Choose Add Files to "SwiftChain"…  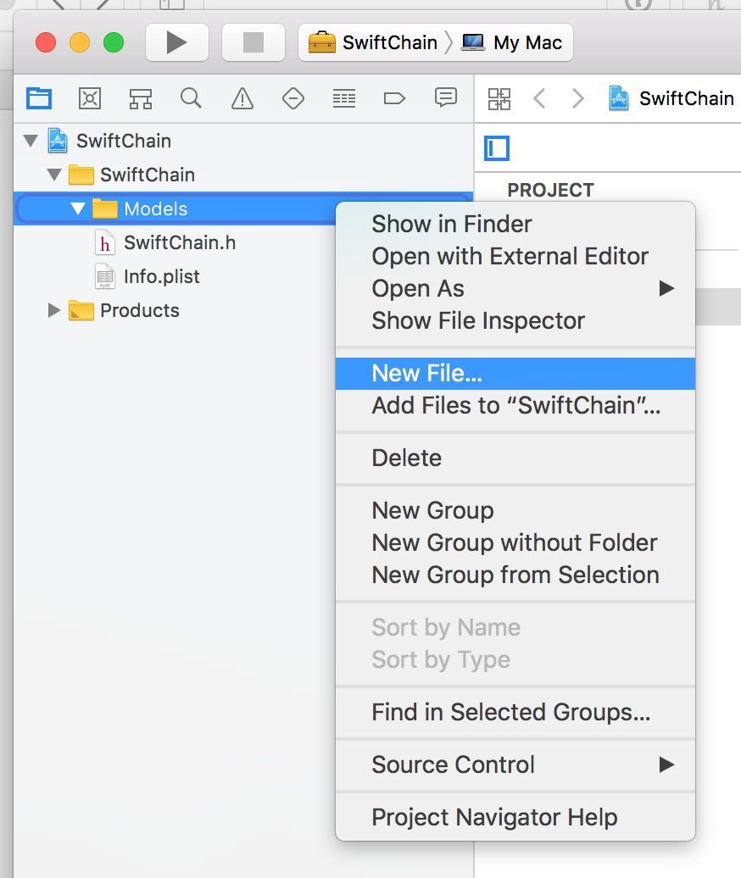515,405
